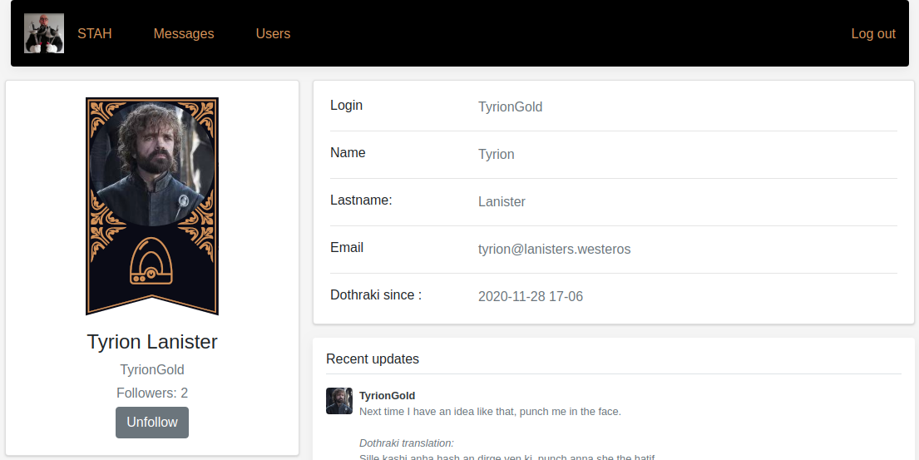Viewport: 919px width, 460px height.
Task: Click the Login value TyrionGold
Action: coord(510,106)
